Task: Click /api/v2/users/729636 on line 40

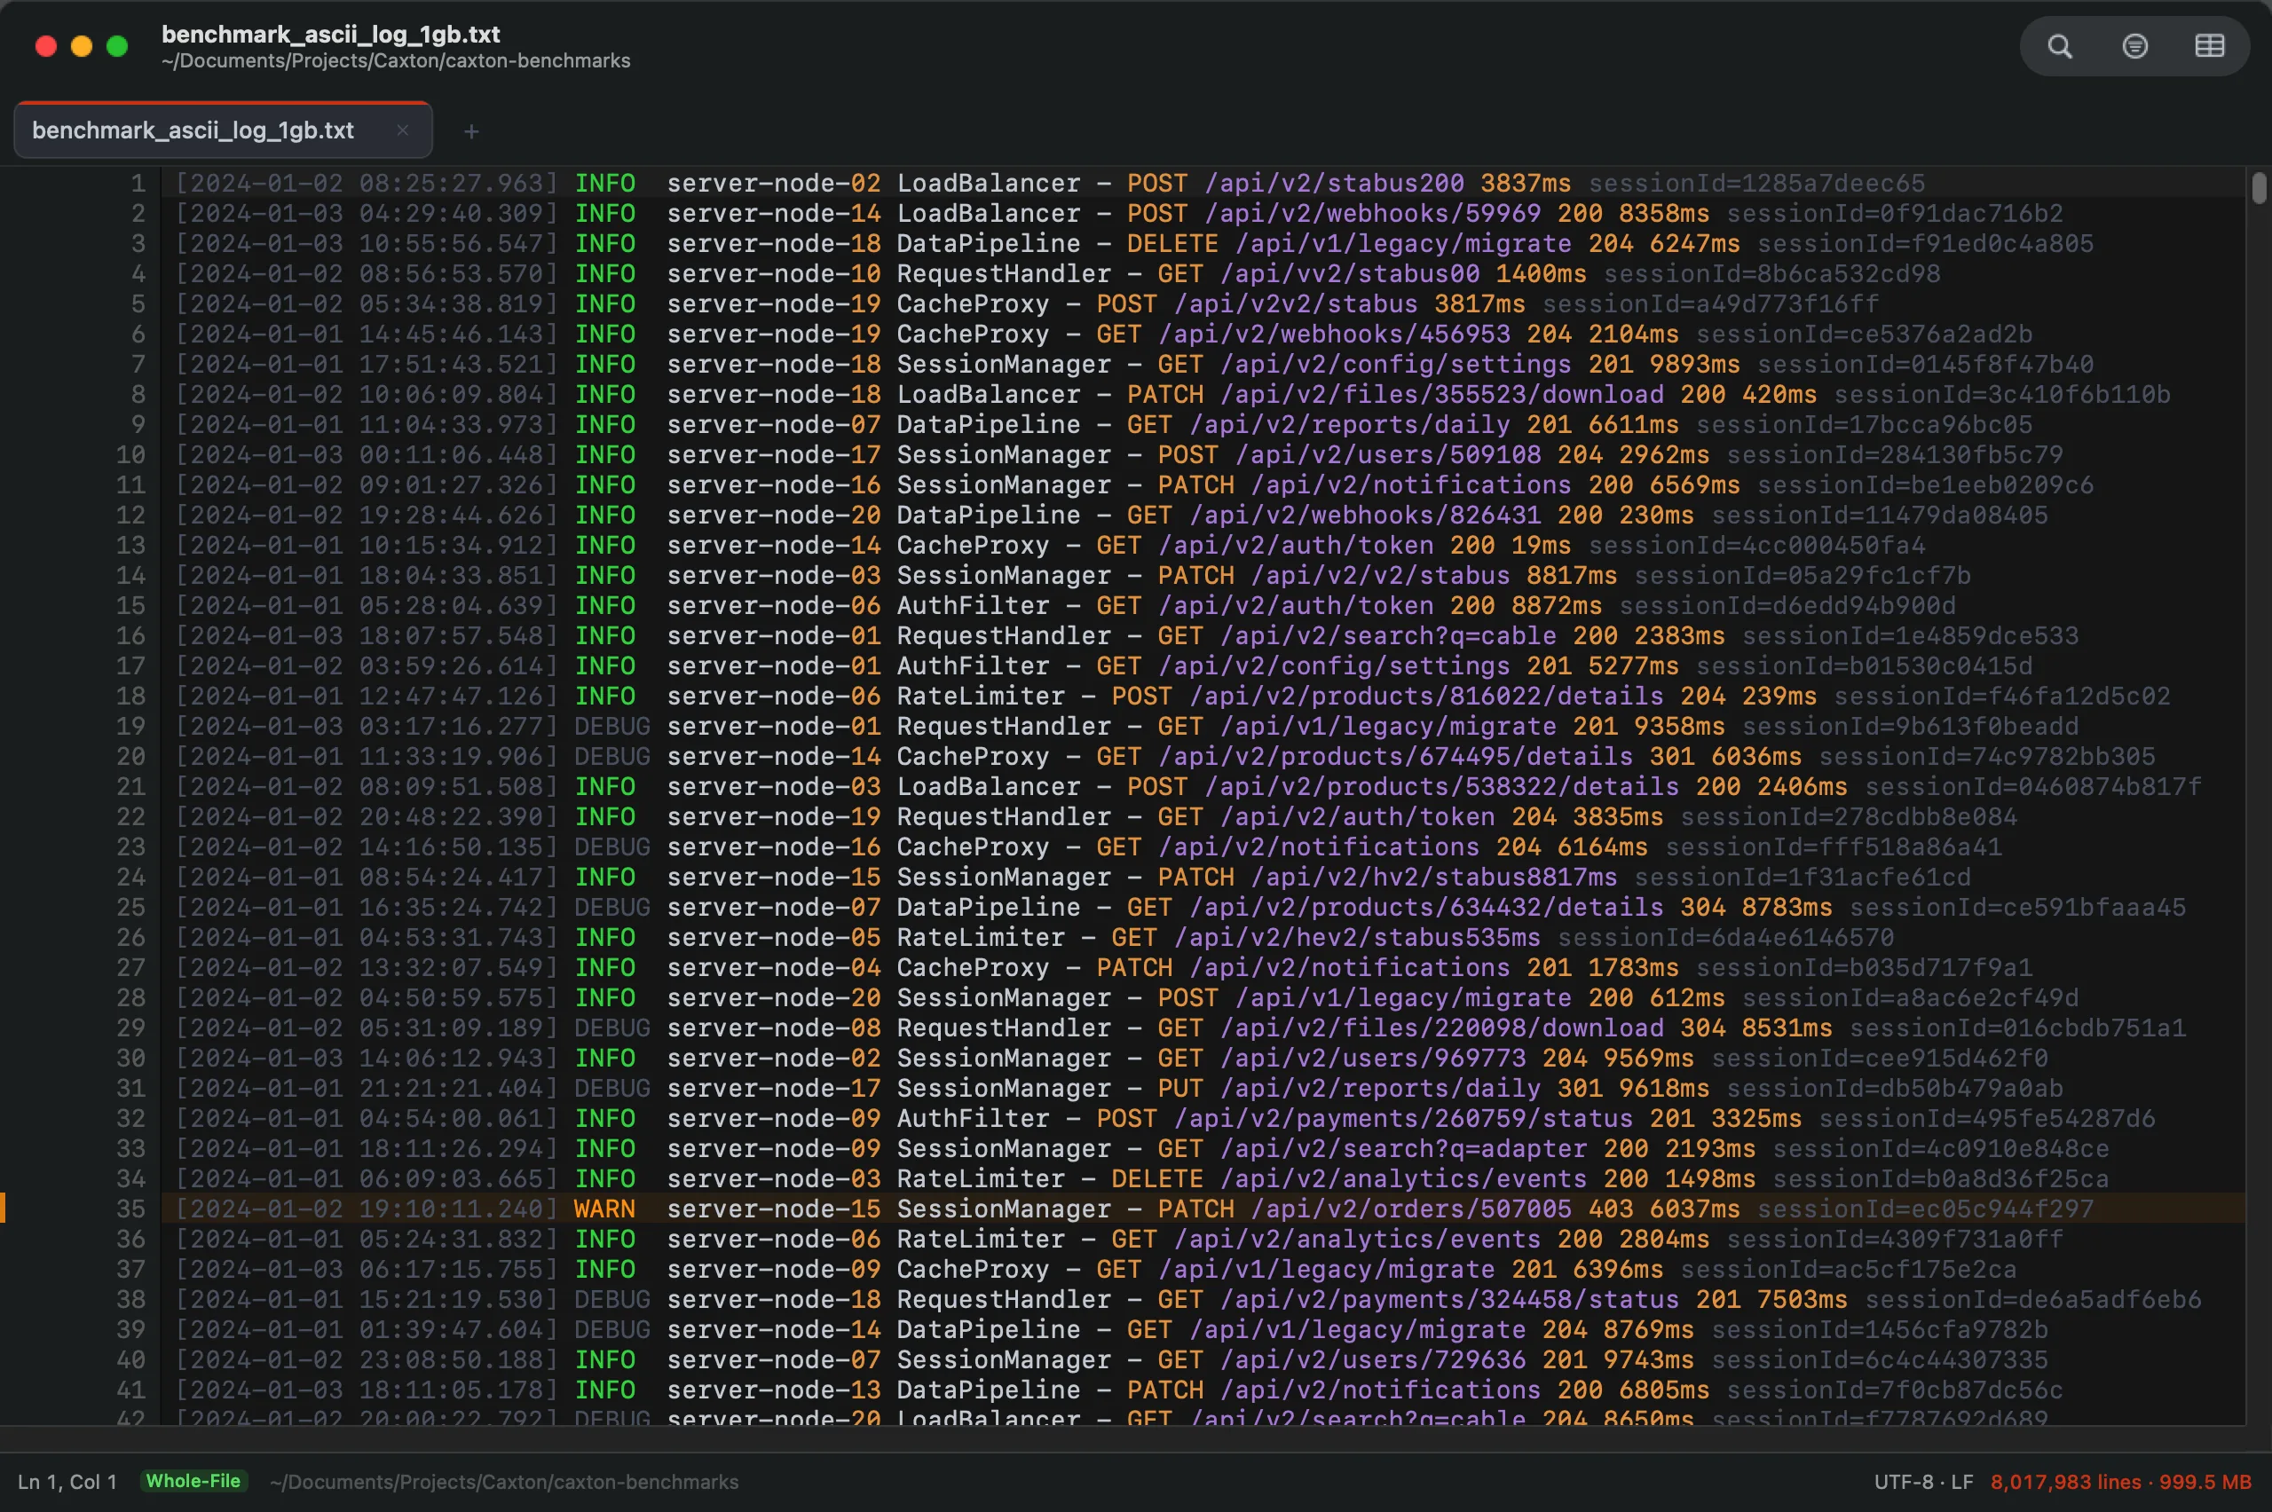Action: click(1373, 1359)
